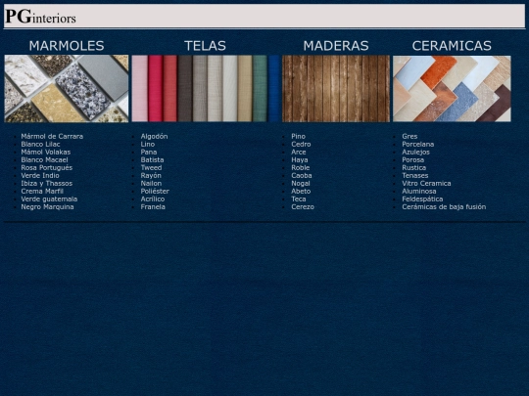The width and height of the screenshot is (529, 396).
Task: Click Pana fabric entry
Action: coord(149,152)
